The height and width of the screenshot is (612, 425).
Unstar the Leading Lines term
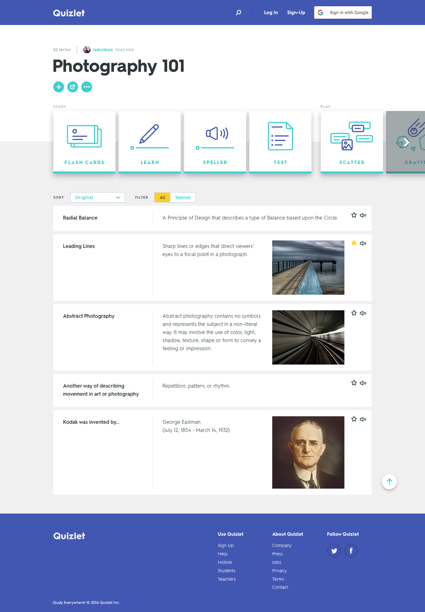point(354,243)
